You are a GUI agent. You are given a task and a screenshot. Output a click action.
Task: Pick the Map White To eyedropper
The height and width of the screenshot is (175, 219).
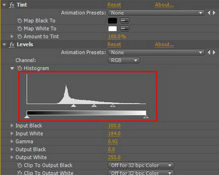(124, 29)
